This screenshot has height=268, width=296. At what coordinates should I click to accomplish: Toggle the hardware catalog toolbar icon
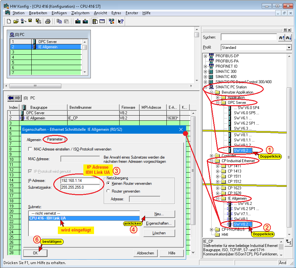tap(95, 21)
